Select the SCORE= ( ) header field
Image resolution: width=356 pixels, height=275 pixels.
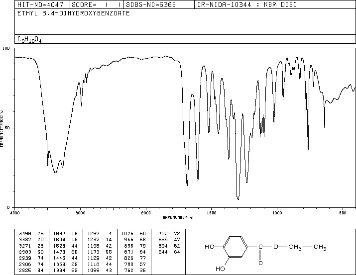coord(97,4)
